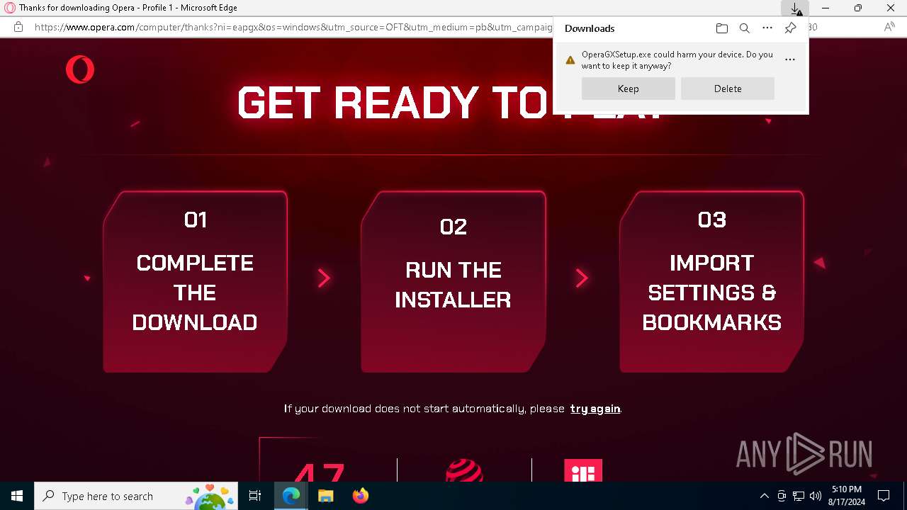Click the arrow between steps 01 and 02
The width and height of the screenshot is (907, 510).
(324, 278)
